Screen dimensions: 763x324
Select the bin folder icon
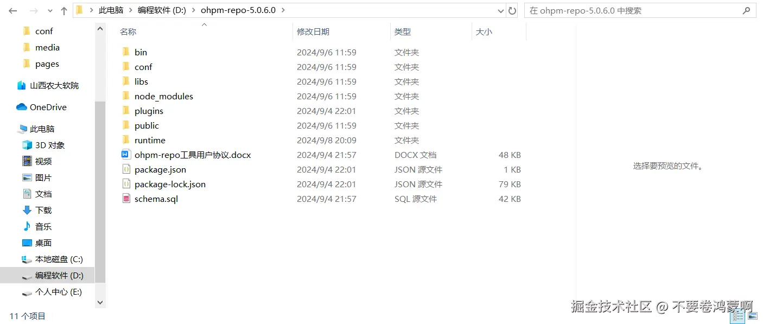(x=126, y=52)
